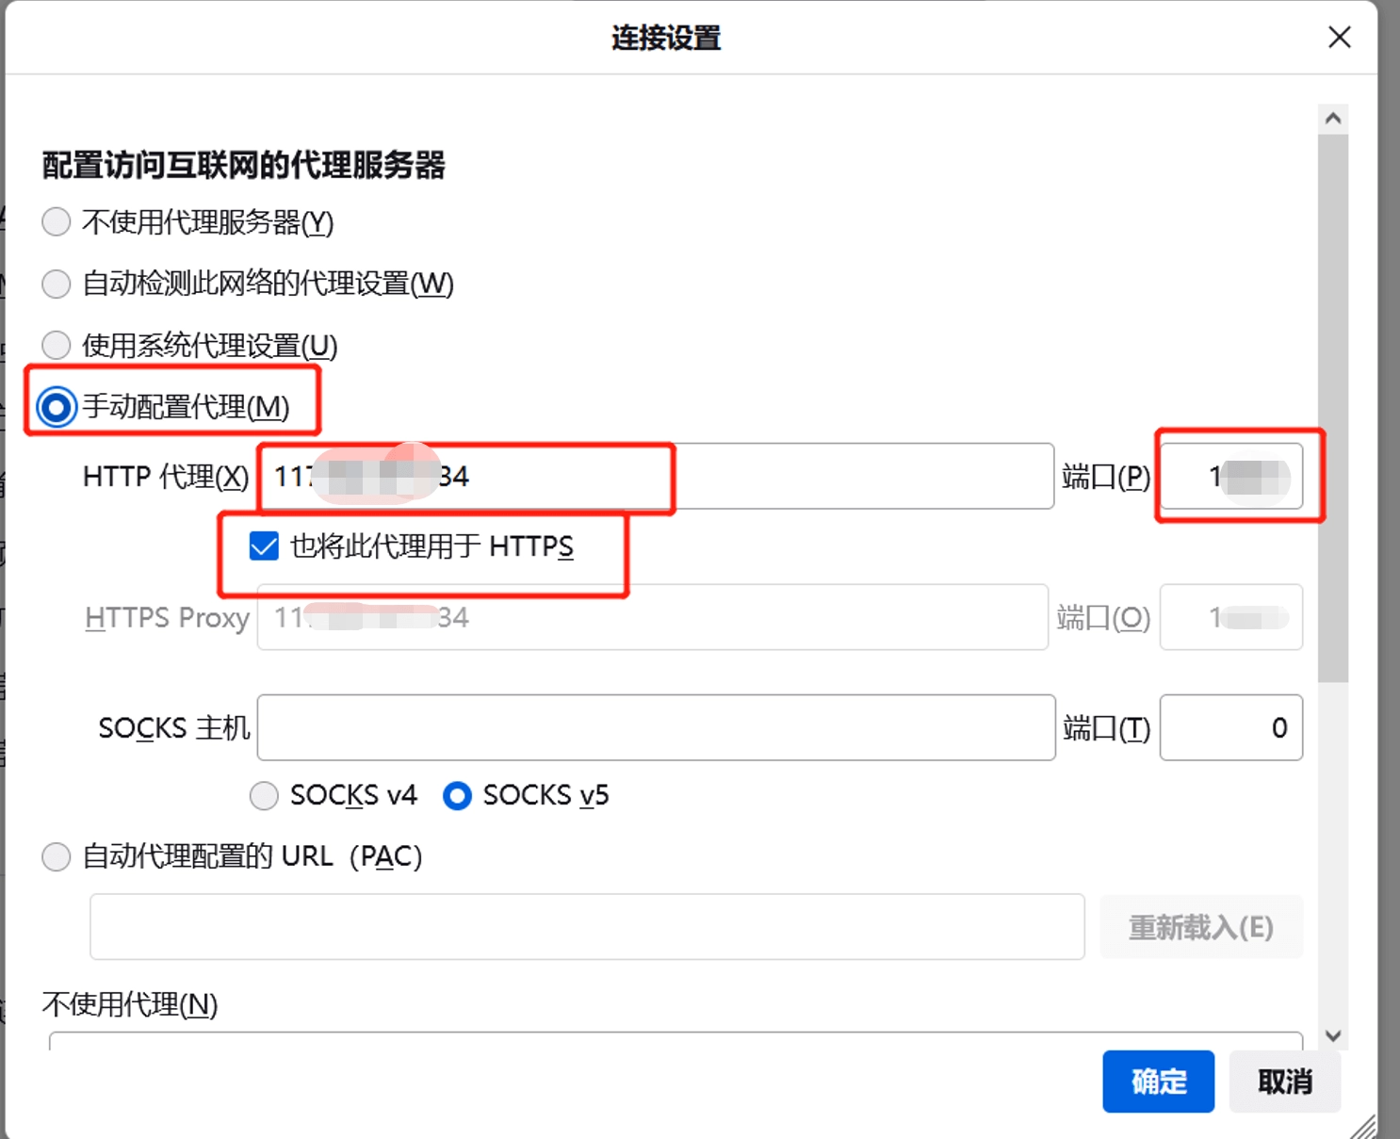Click the scrollbar up arrow
Image resolution: width=1400 pixels, height=1139 pixels.
pyautogui.click(x=1332, y=119)
